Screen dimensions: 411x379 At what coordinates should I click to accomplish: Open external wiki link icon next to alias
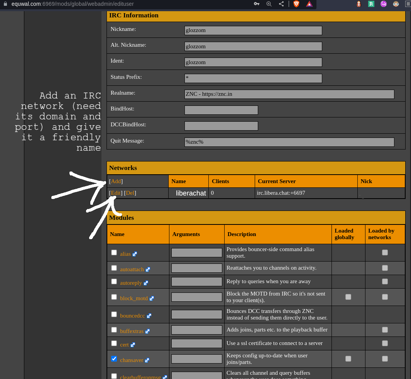135,254
